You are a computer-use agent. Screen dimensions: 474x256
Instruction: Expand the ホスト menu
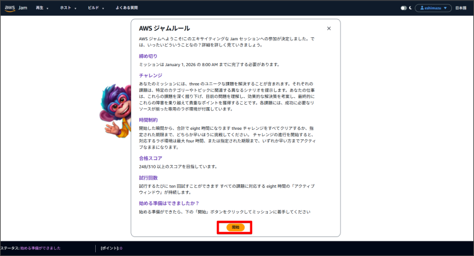click(68, 8)
